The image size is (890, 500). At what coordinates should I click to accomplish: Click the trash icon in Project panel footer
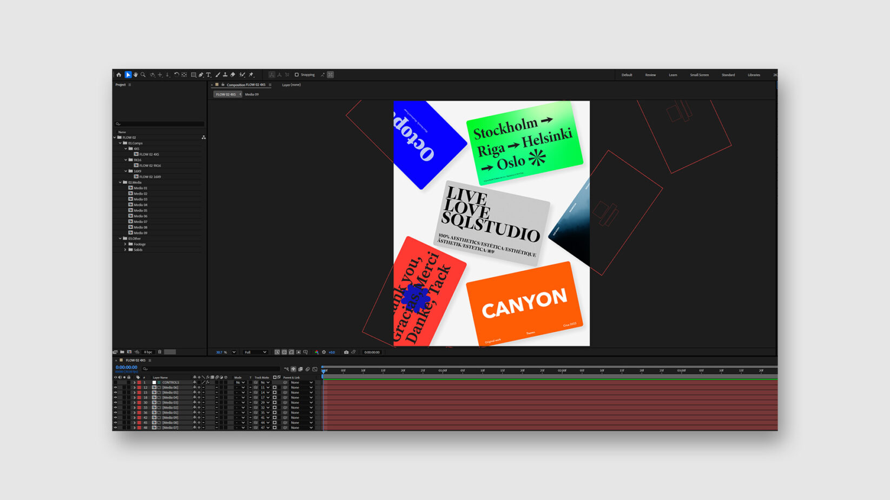(x=160, y=352)
